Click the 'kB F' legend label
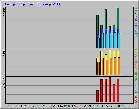This screenshot has height=109, width=139. [136, 99]
